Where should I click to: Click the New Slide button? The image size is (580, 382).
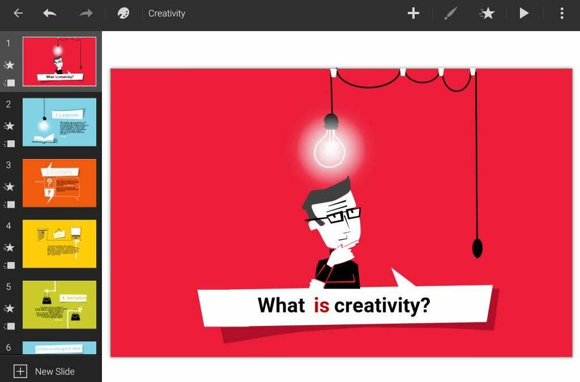[45, 371]
